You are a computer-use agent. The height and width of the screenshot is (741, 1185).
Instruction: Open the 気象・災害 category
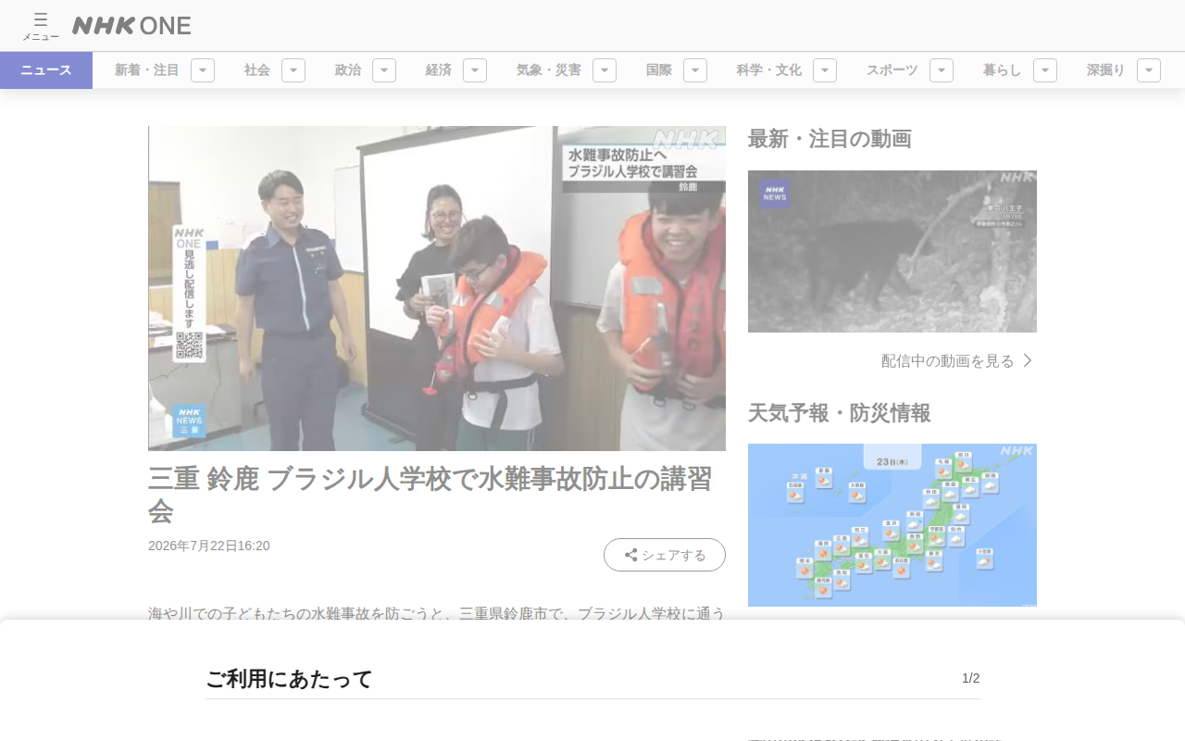click(549, 70)
